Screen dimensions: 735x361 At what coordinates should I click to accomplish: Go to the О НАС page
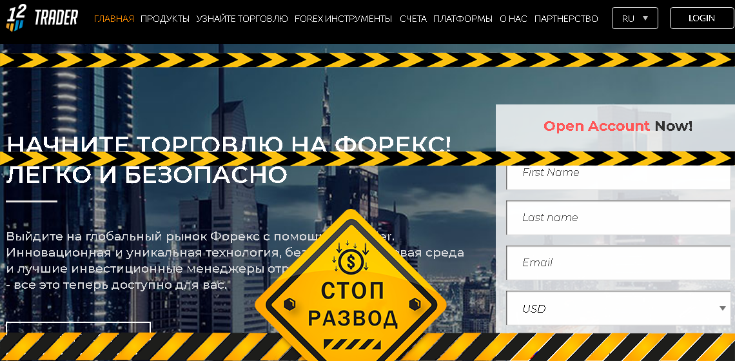pos(513,19)
